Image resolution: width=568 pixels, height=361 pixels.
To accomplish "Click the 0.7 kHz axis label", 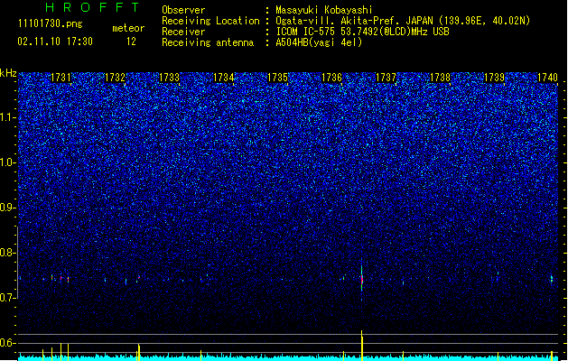I will [7, 298].
